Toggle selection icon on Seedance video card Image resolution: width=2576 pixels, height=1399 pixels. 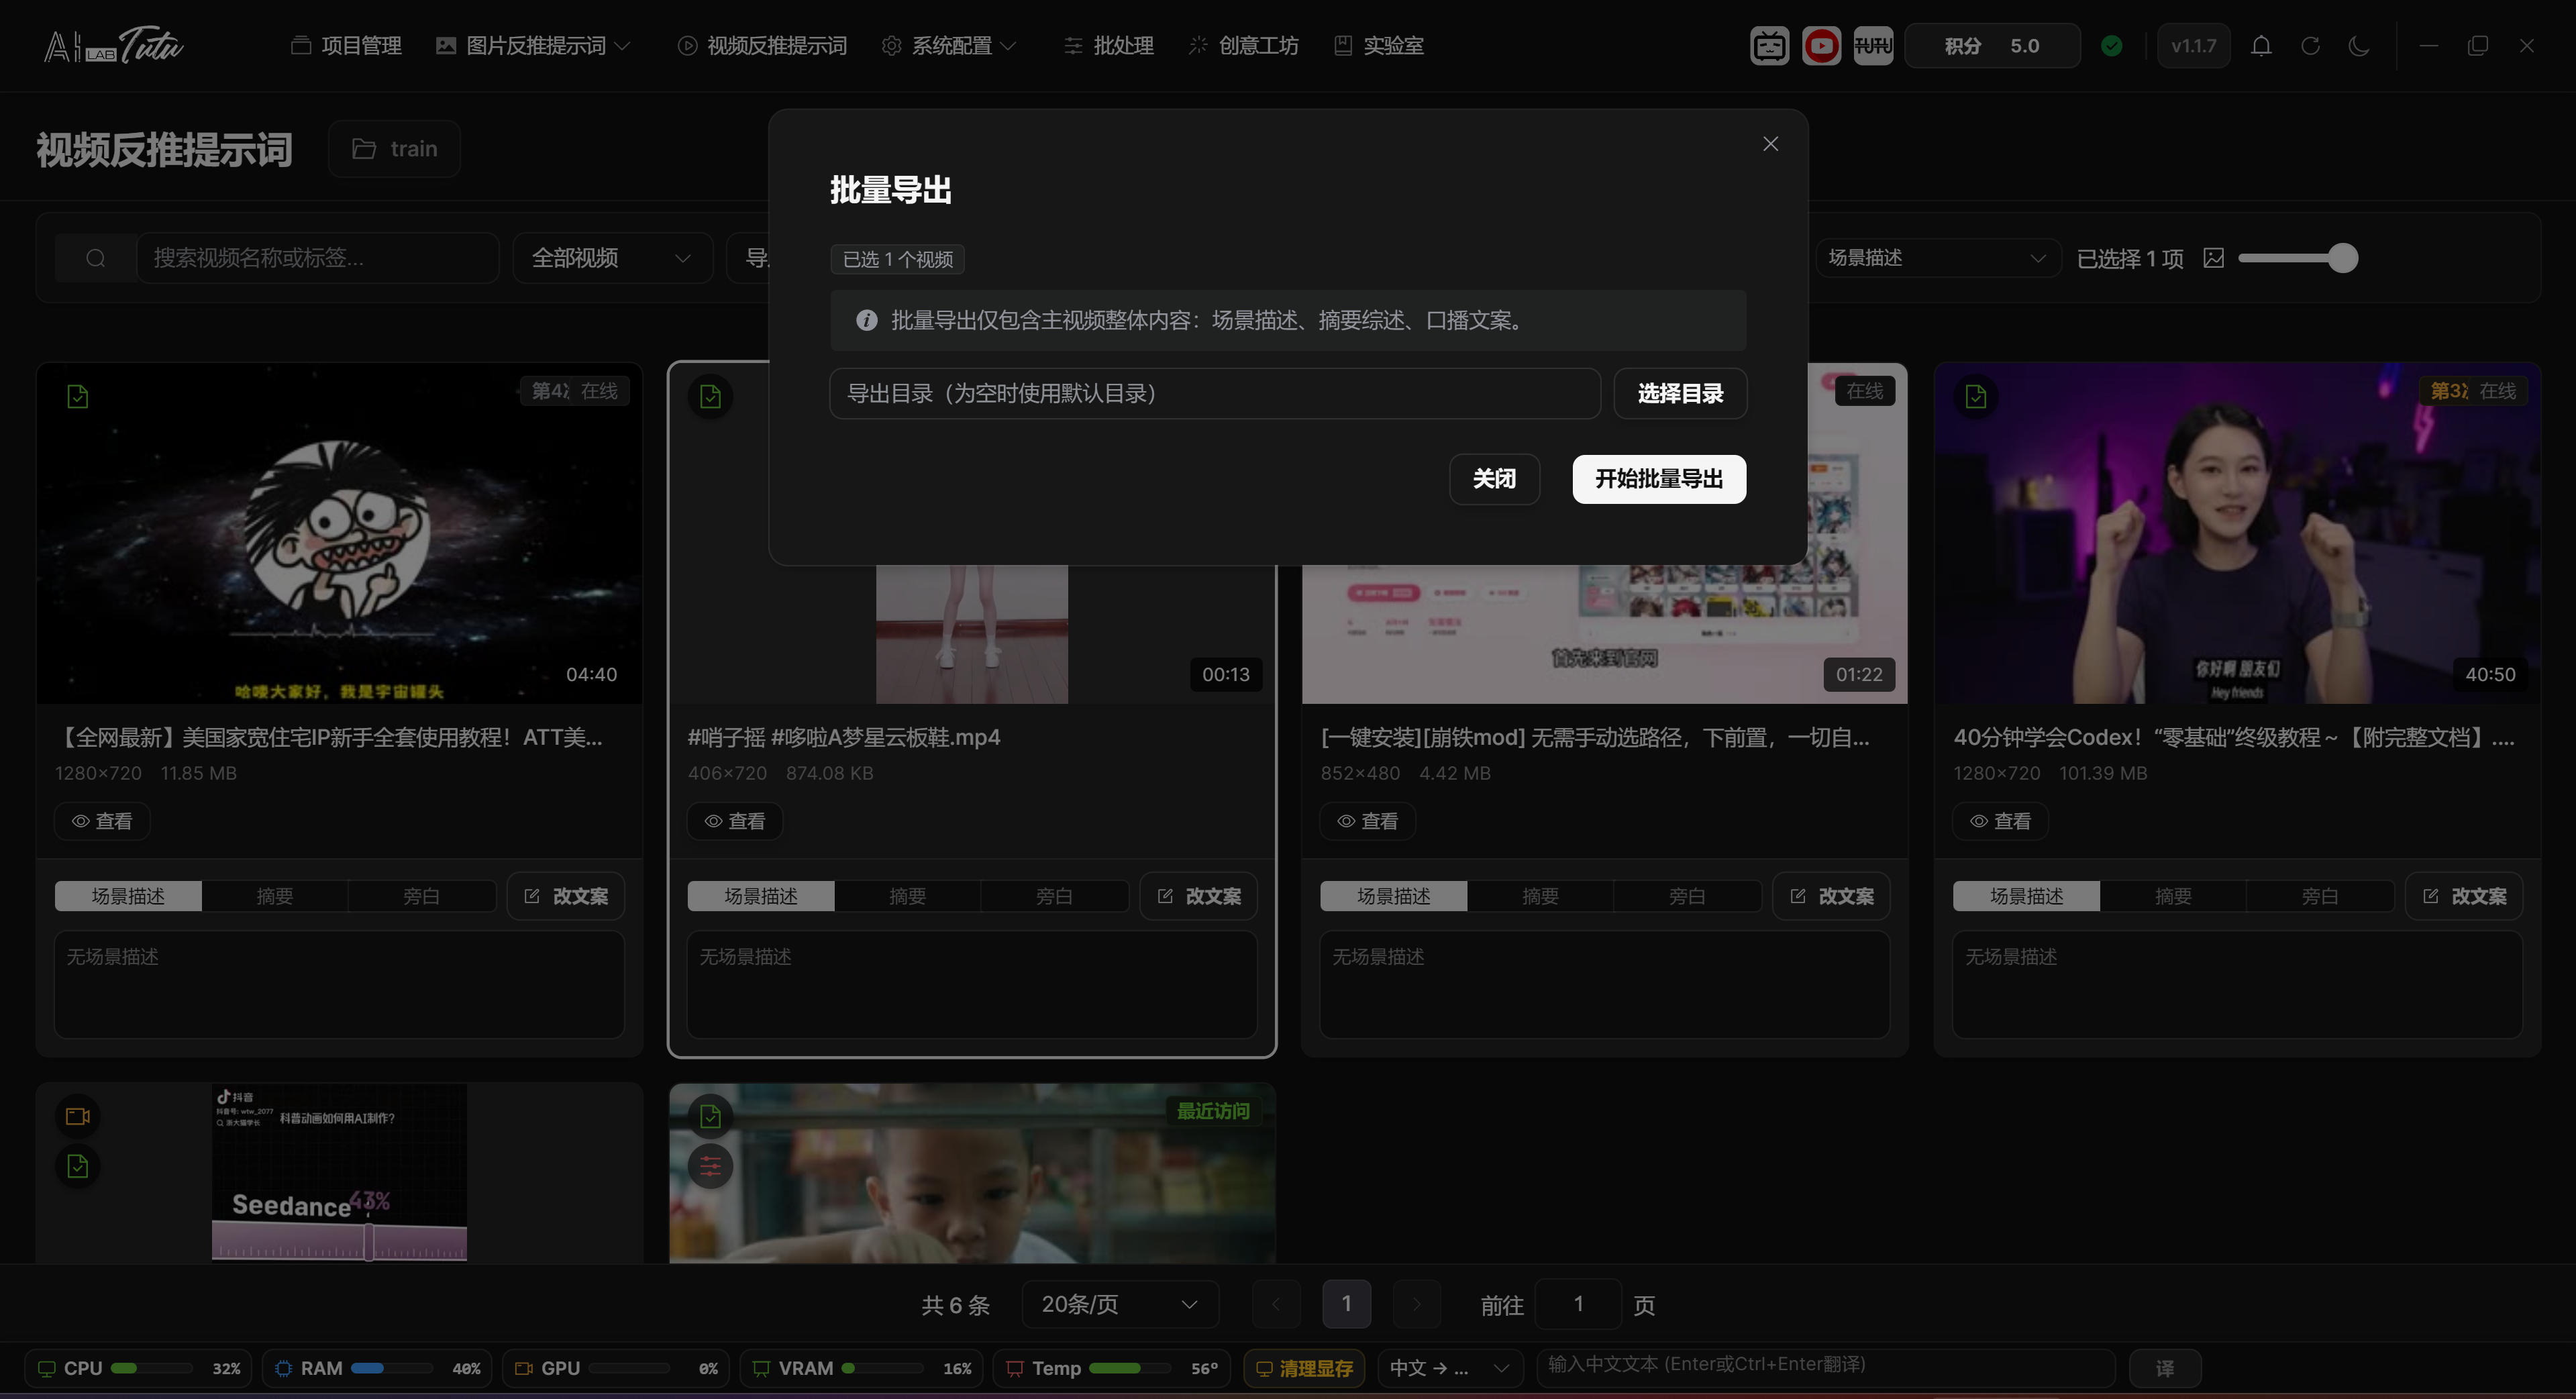[77, 1166]
